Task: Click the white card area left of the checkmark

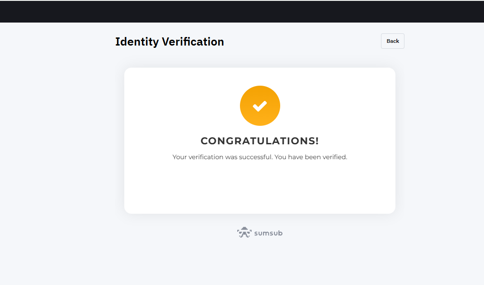Action: tap(182, 106)
